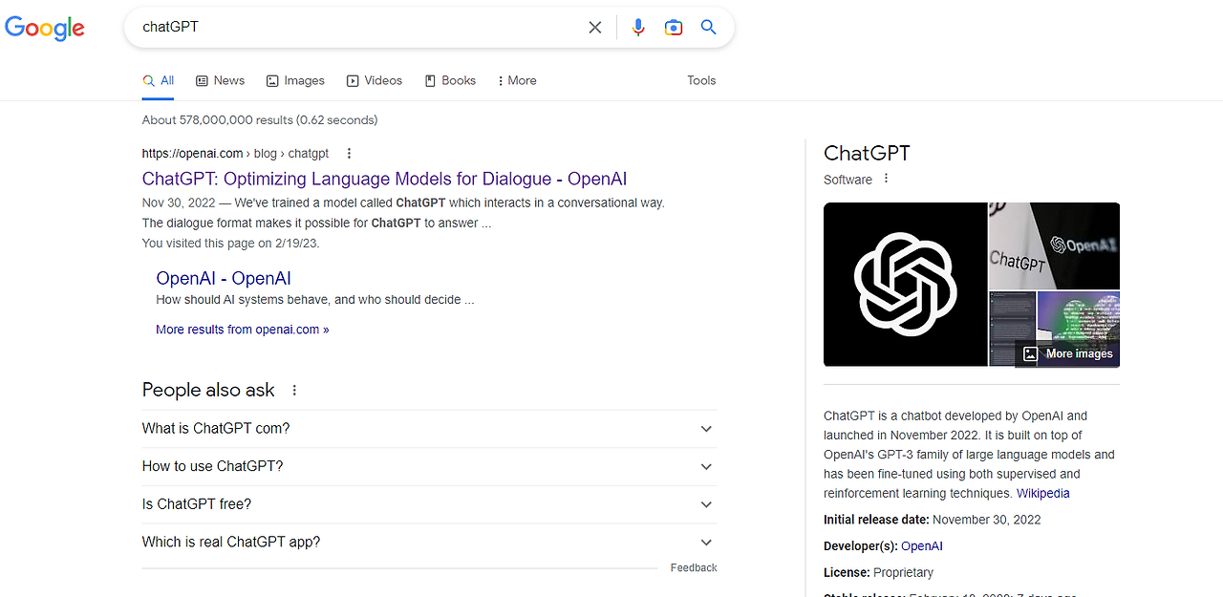Viewport: 1223px width, 597px height.
Task: Open the Wikipedia source link
Action: (x=1043, y=493)
